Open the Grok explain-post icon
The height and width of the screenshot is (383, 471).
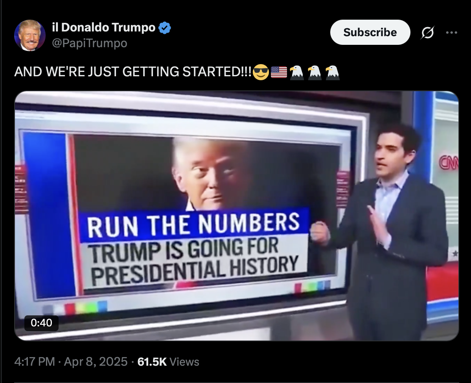pyautogui.click(x=427, y=33)
